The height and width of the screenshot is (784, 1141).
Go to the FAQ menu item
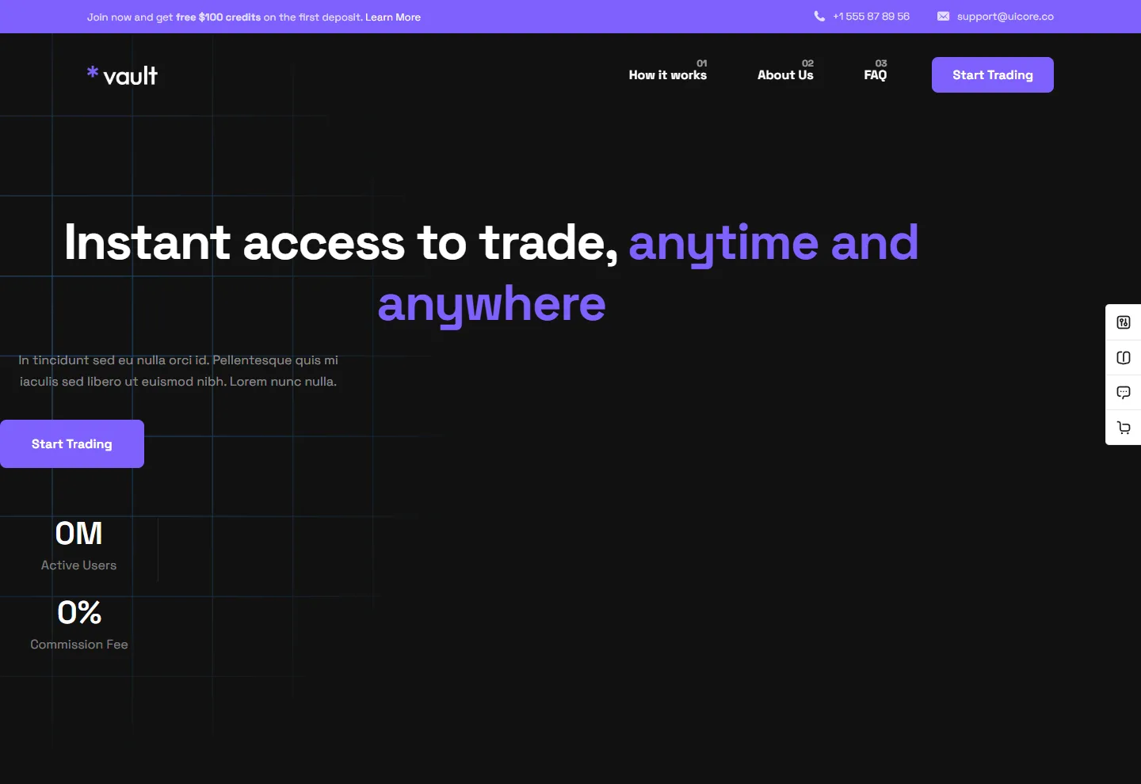[x=876, y=74]
